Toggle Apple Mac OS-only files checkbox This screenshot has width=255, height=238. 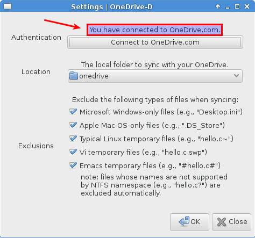[x=73, y=125]
